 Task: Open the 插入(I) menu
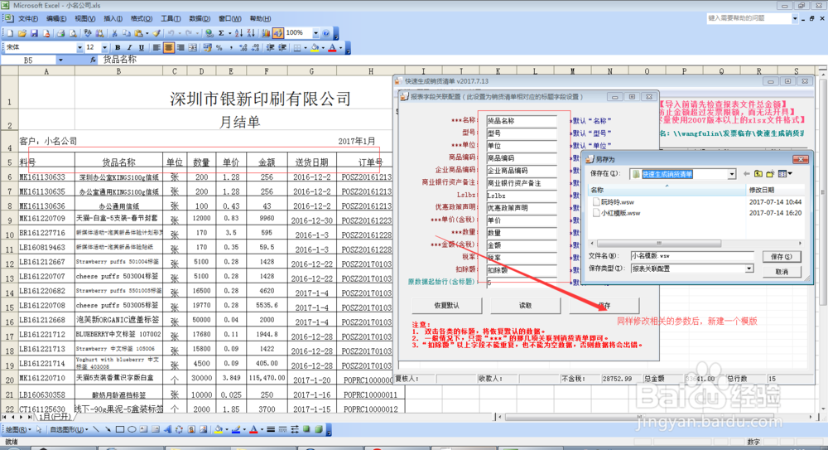pos(113,18)
